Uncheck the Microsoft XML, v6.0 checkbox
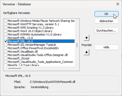The height and width of the screenshot is (96, 122). 6,41
